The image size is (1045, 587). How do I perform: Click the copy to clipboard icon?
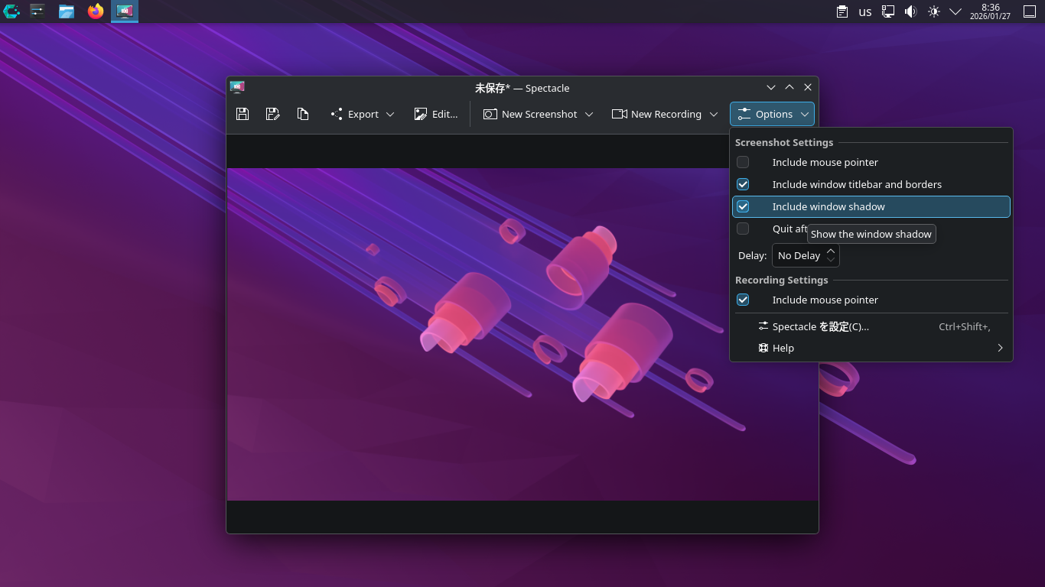coord(303,114)
